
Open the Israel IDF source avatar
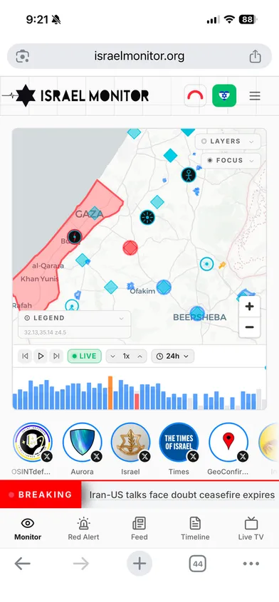(130, 443)
